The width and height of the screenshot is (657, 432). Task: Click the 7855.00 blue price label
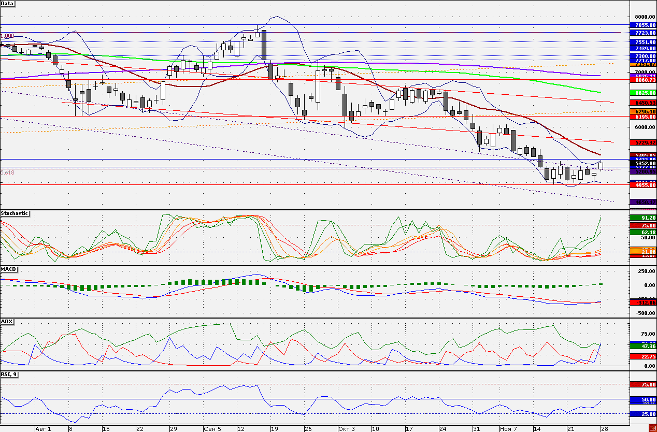click(x=642, y=25)
